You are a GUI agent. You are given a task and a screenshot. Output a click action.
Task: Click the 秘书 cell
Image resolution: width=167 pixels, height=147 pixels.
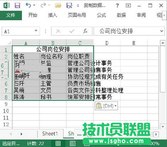(53, 97)
